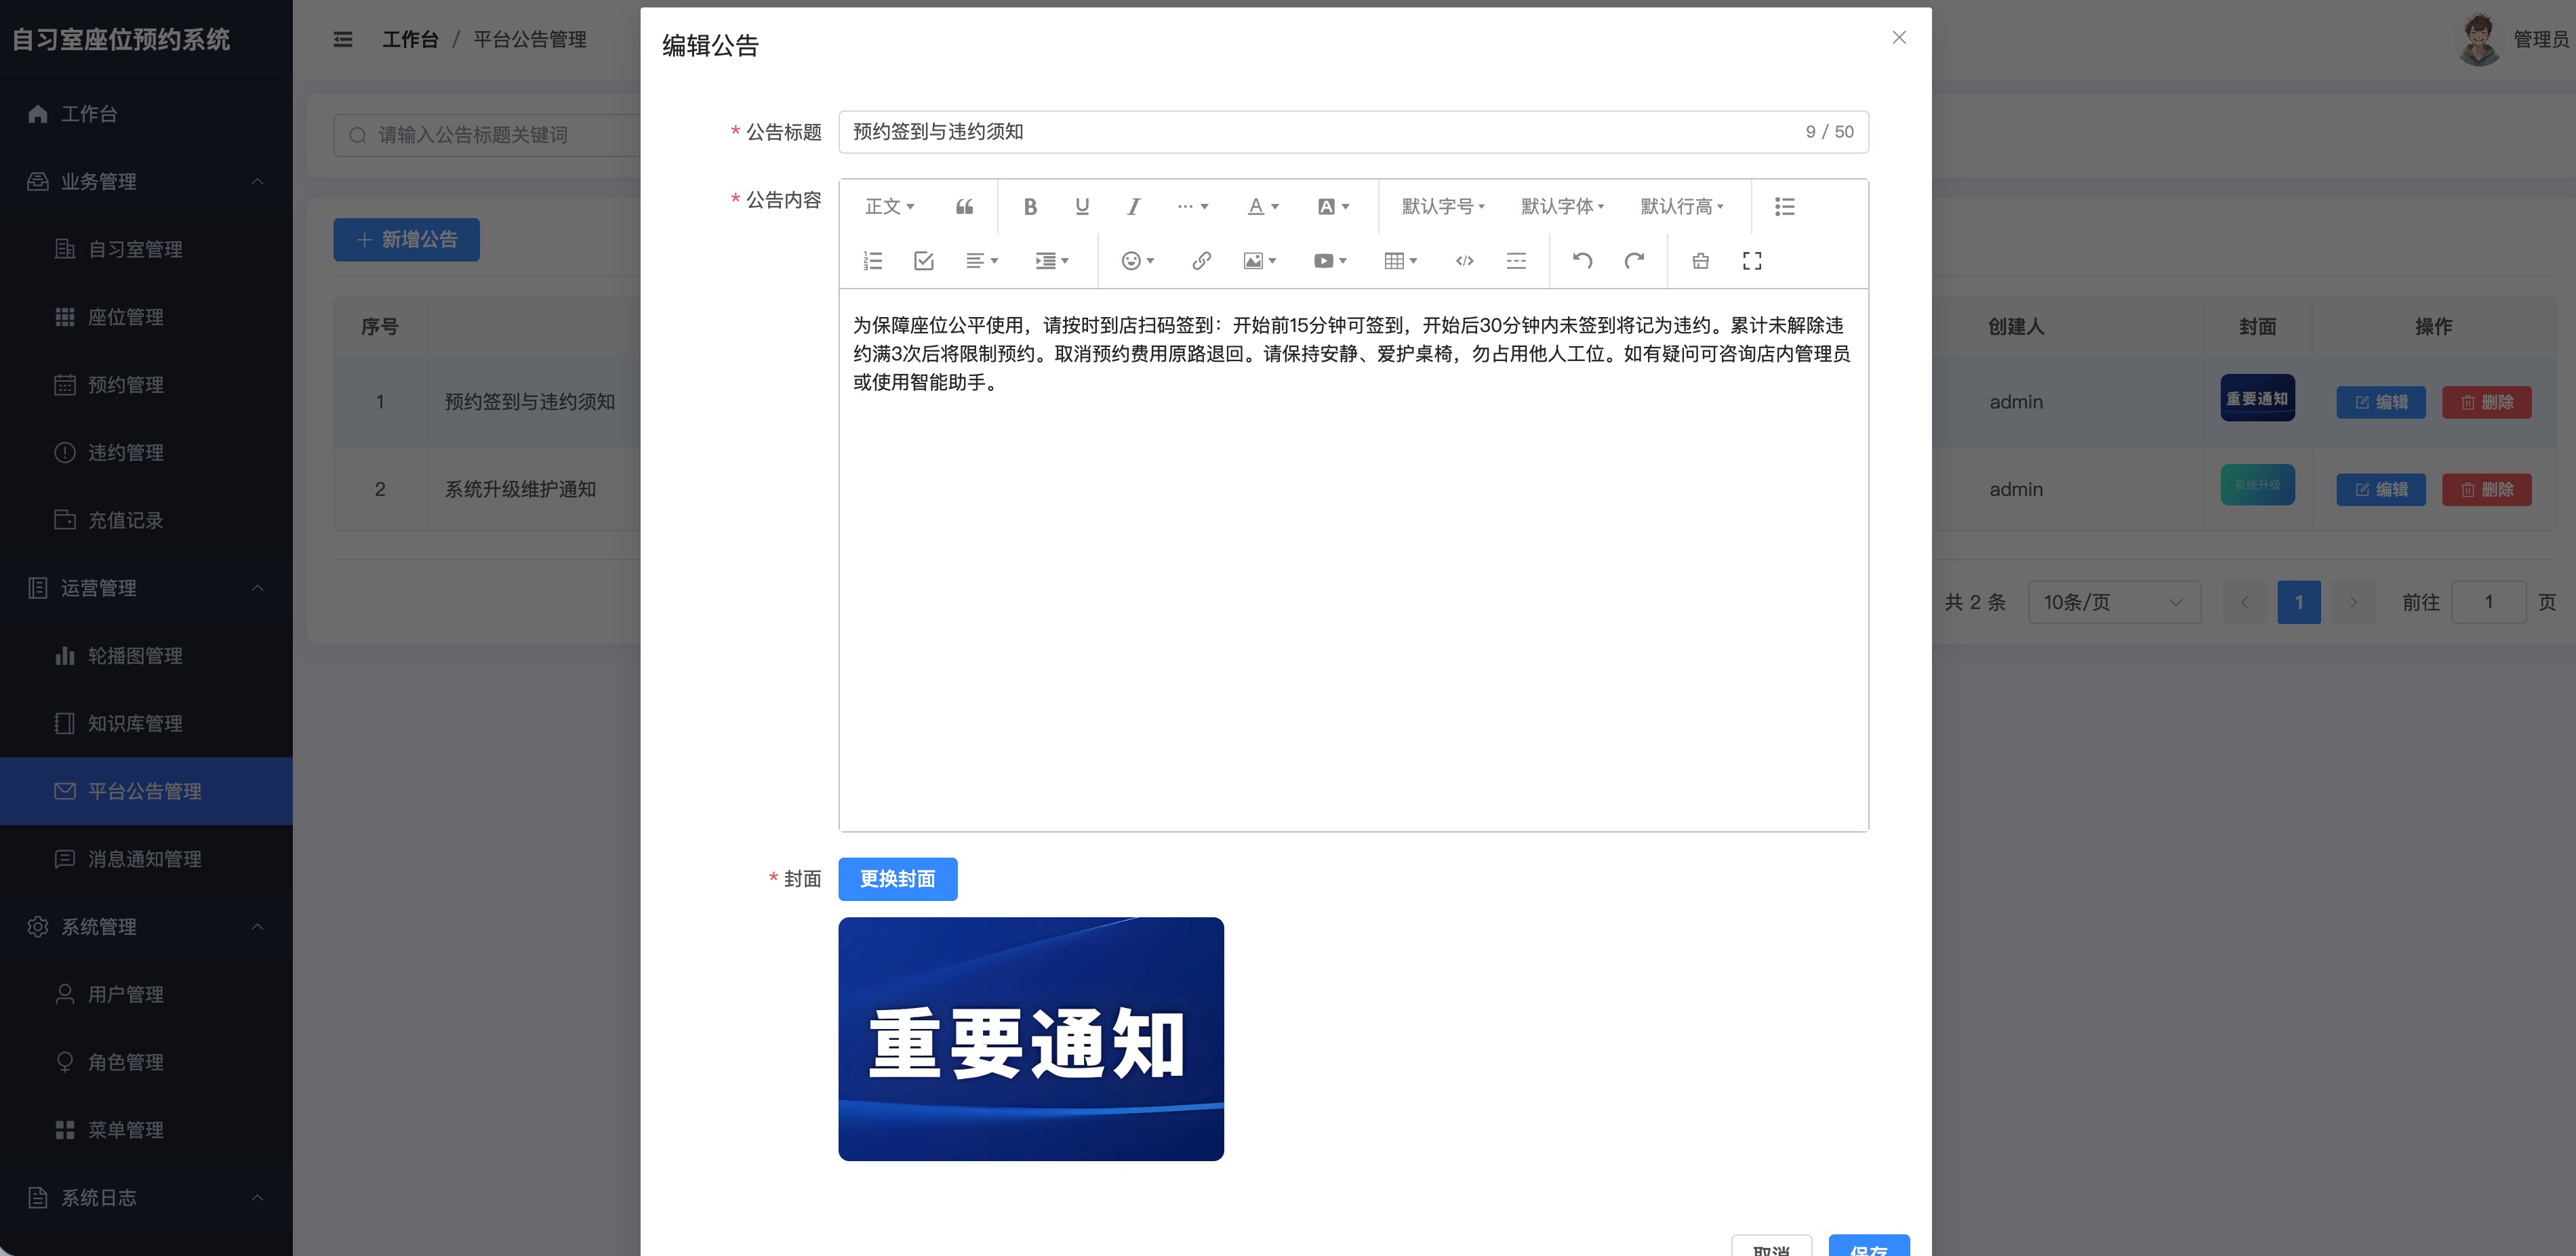Image resolution: width=2576 pixels, height=1256 pixels.
Task: Open the insert image menu
Action: point(1259,261)
